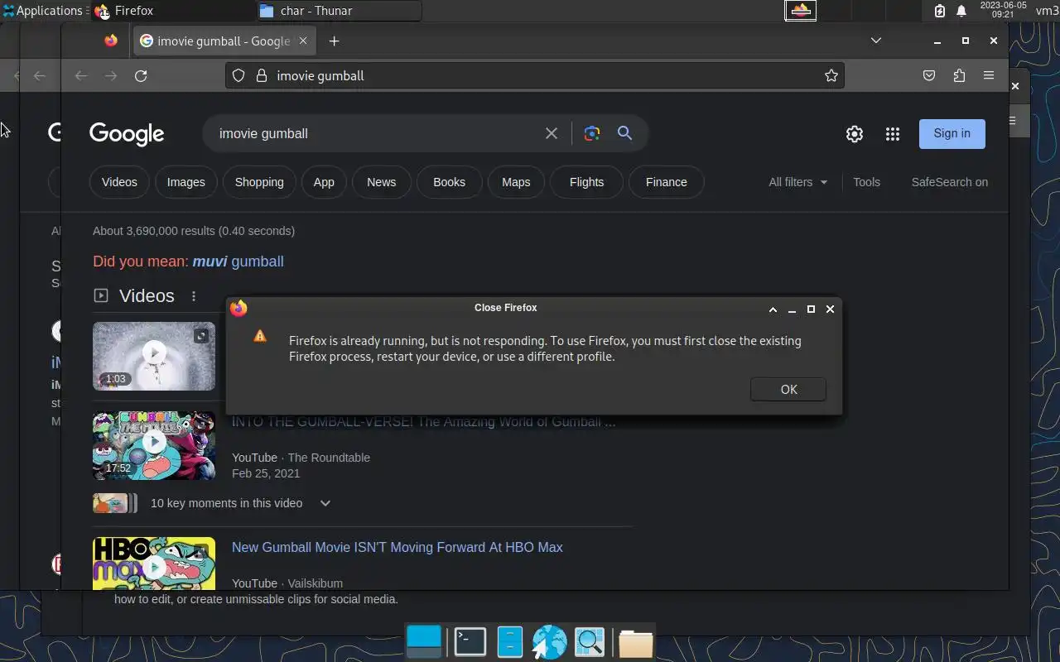Open Google quick settings gear
The height and width of the screenshot is (662, 1060).
click(x=855, y=134)
